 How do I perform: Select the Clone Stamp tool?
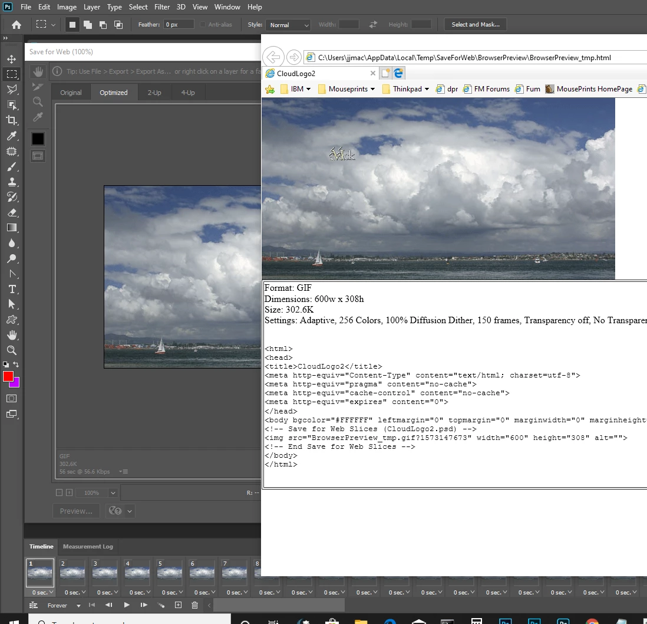click(12, 182)
